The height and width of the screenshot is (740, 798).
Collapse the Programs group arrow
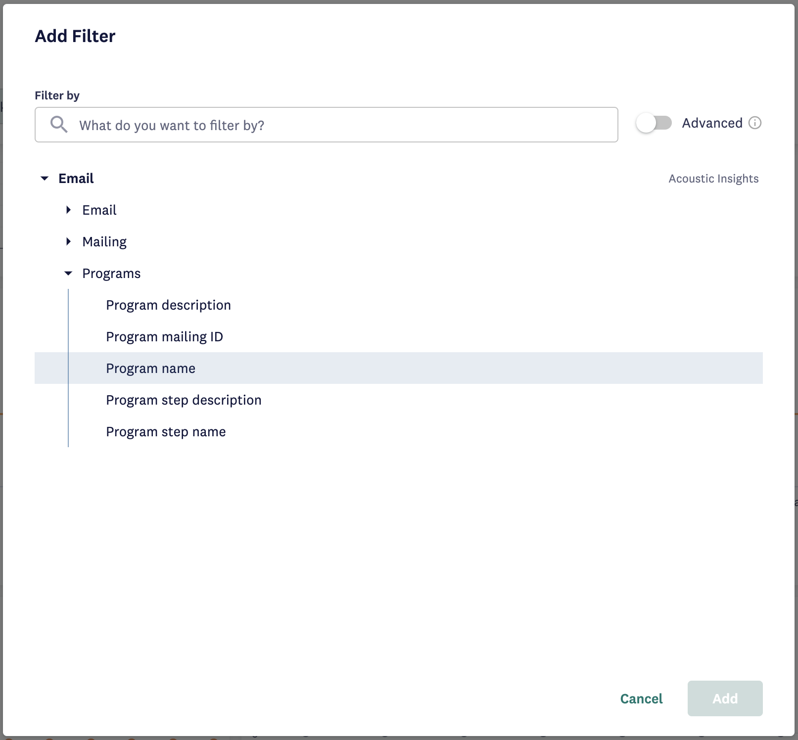(x=68, y=274)
